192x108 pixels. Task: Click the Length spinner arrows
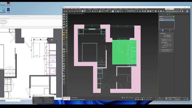(x=171, y=35)
